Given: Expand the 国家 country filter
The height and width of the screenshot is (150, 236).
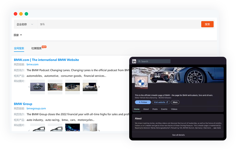Looking at the screenshot, I should (18, 35).
